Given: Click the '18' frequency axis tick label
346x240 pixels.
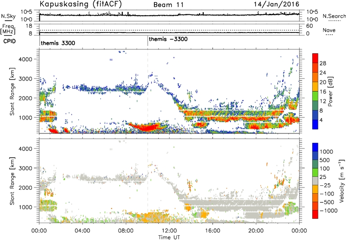Looking at the screenshot, I should [x=29, y=26].
